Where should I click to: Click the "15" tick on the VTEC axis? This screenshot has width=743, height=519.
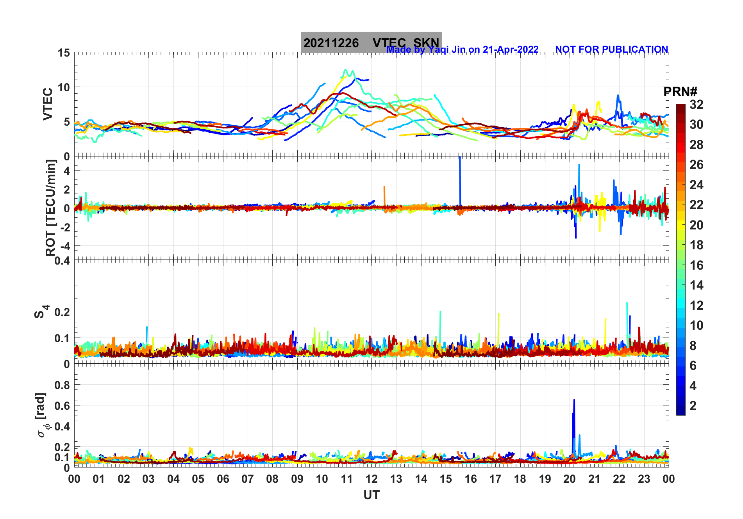pos(64,53)
